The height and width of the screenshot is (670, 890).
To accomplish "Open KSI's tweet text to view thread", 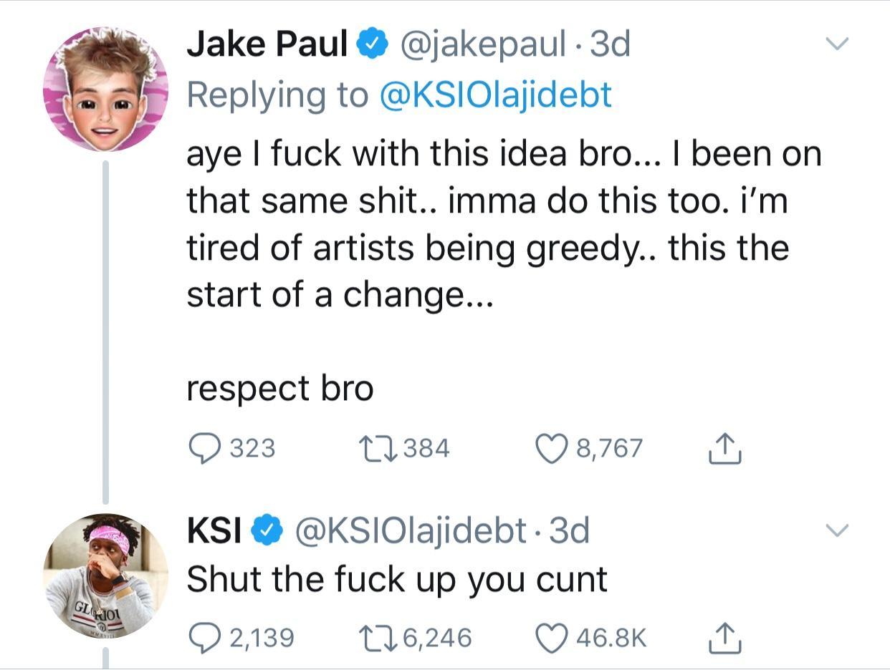I will tap(396, 579).
